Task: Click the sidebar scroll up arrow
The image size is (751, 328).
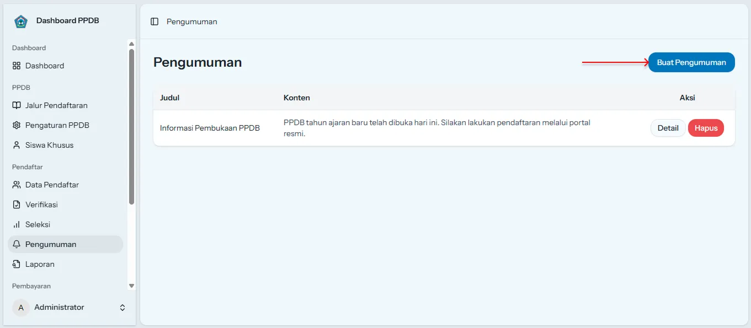Action: (131, 44)
